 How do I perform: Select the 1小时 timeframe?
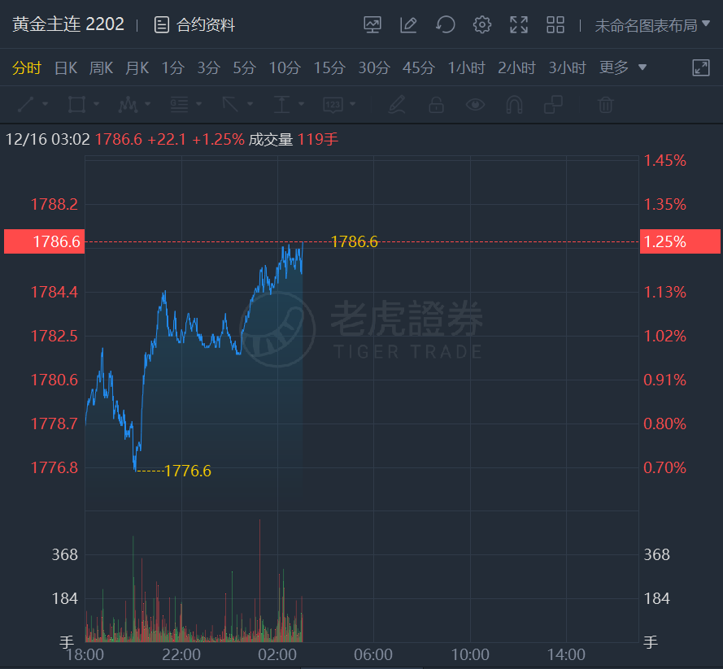[x=468, y=68]
